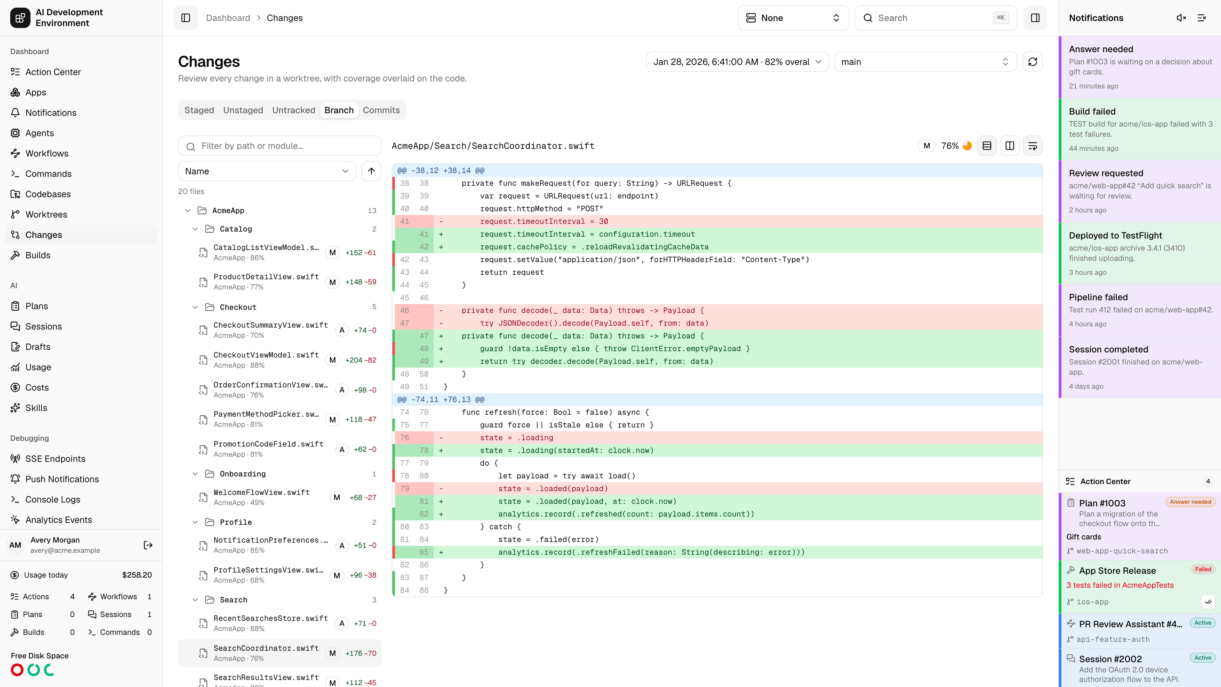Open the Answer needed notification

coord(1140,67)
